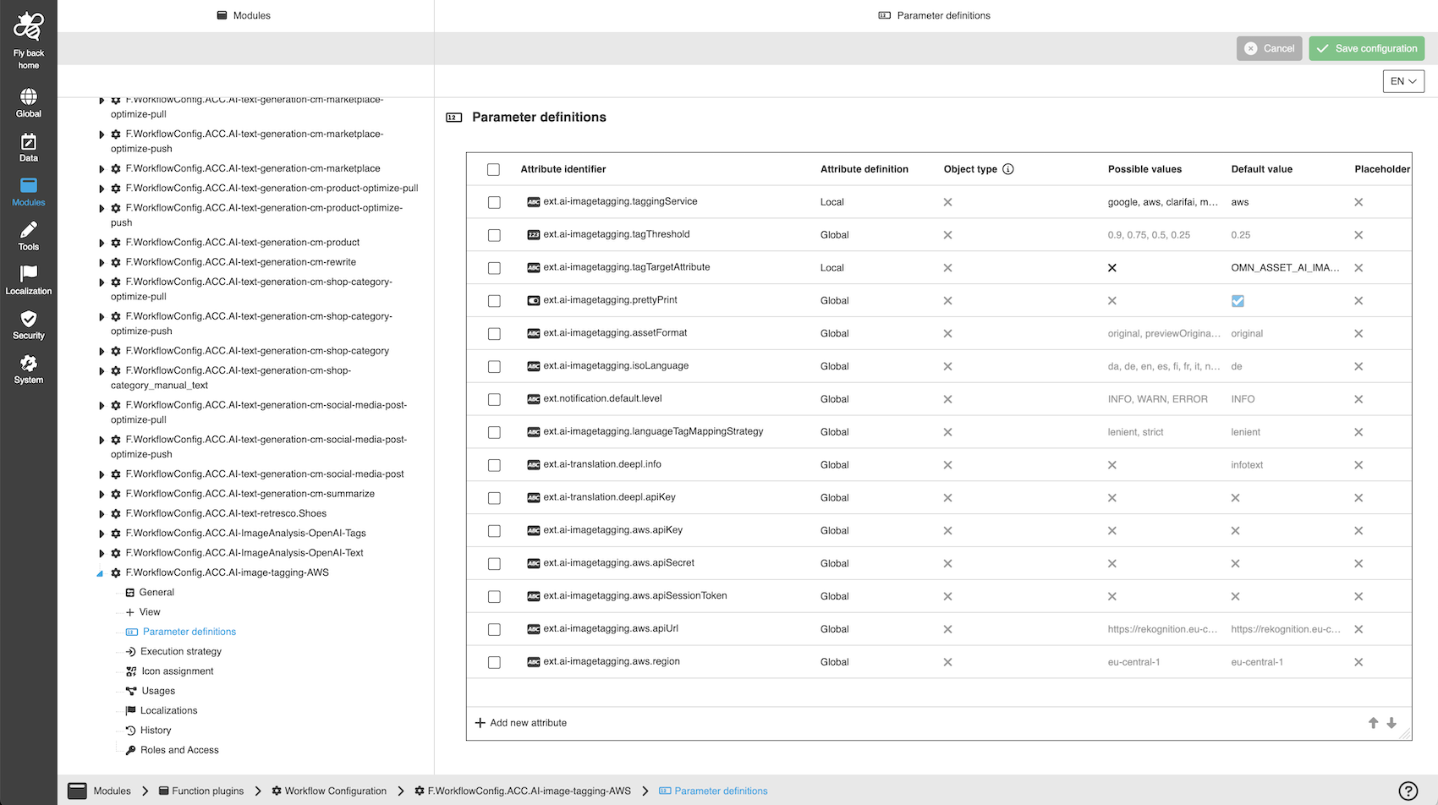Check the row for ext.ai-imagetagging.taggingService
The width and height of the screenshot is (1438, 805).
click(494, 202)
